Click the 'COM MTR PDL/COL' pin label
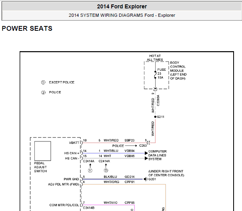Screen dimensions: 242x211 pyautogui.click(x=64, y=205)
